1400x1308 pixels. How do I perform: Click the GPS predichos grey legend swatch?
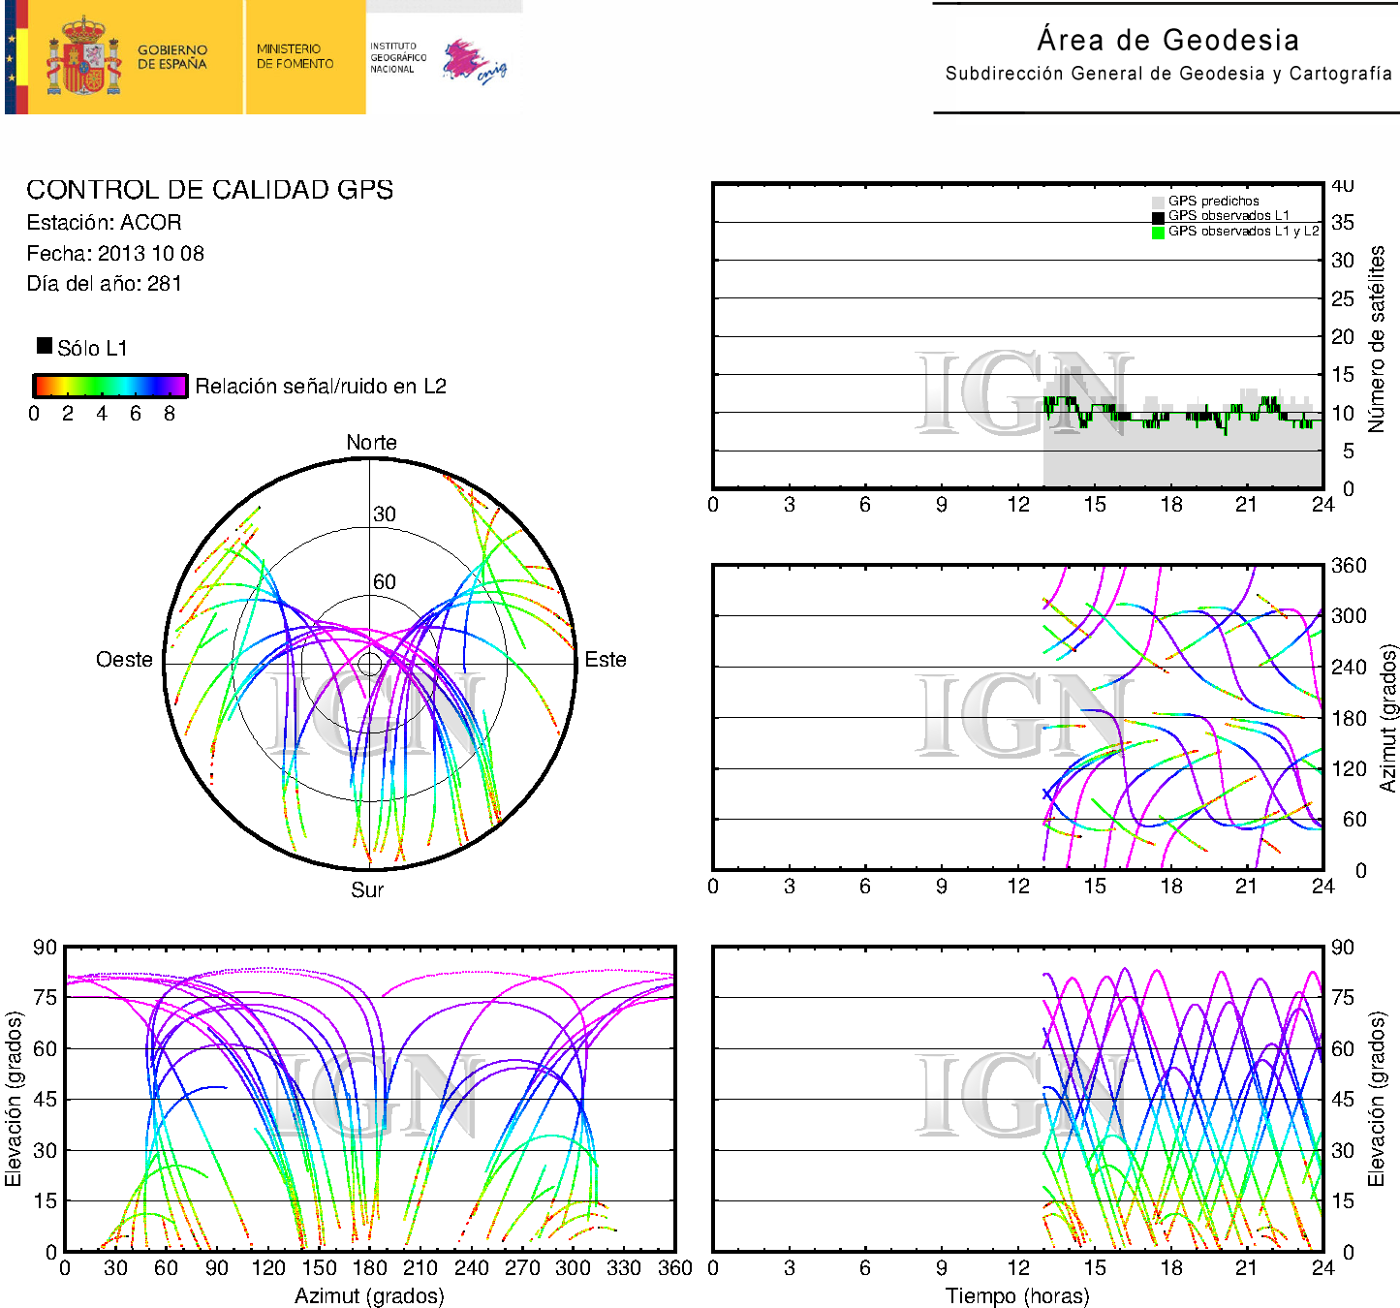[1158, 202]
